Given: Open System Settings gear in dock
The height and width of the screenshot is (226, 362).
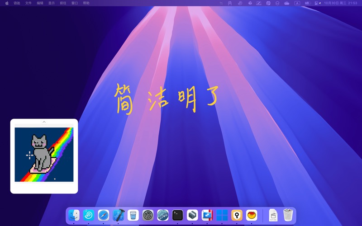Looking at the screenshot, I should (148, 215).
